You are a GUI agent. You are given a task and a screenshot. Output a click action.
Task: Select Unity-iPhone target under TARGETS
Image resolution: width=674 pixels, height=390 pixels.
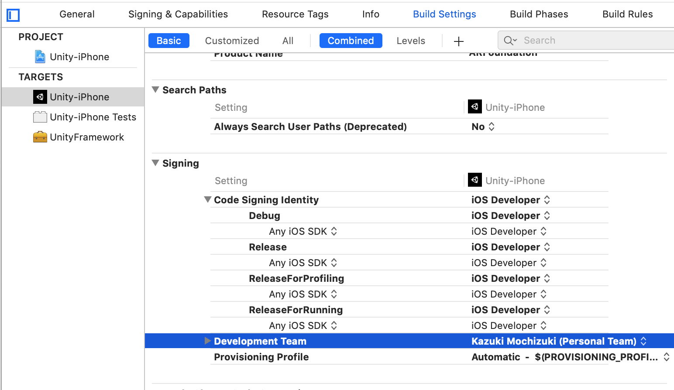[79, 97]
